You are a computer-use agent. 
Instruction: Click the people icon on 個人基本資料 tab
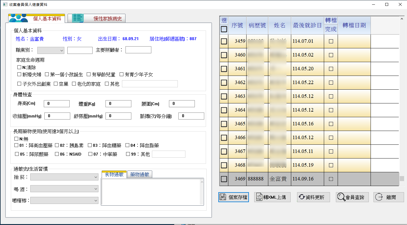tap(18, 18)
